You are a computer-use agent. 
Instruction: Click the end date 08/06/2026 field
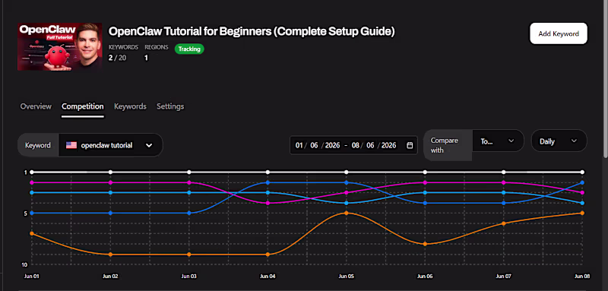pyautogui.click(x=374, y=145)
